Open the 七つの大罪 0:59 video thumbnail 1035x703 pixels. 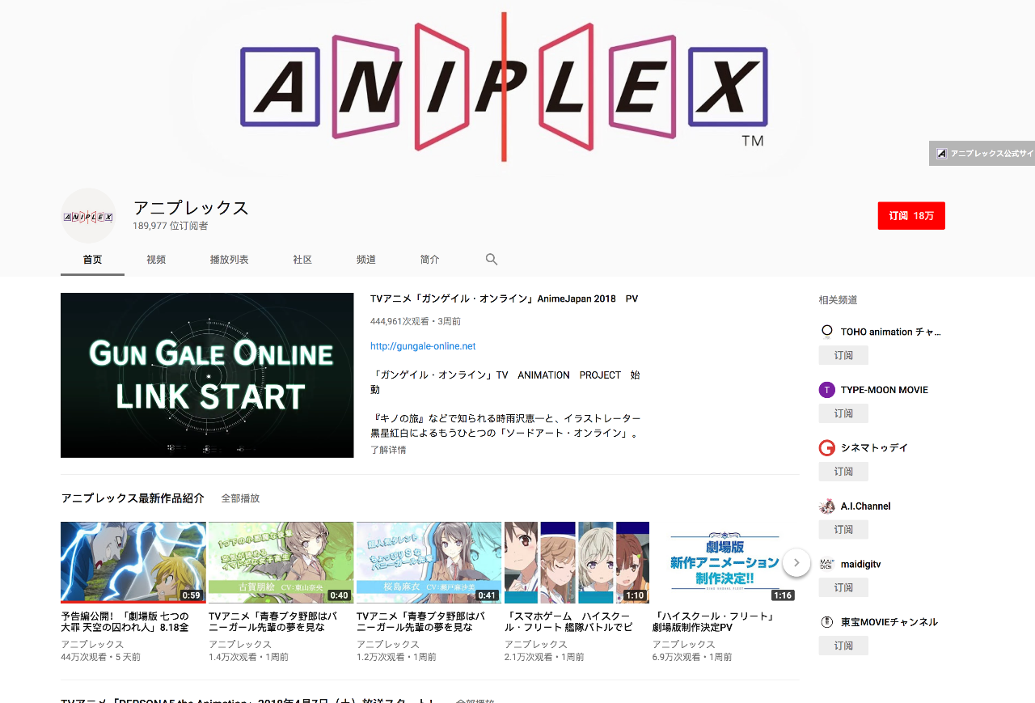pyautogui.click(x=133, y=562)
